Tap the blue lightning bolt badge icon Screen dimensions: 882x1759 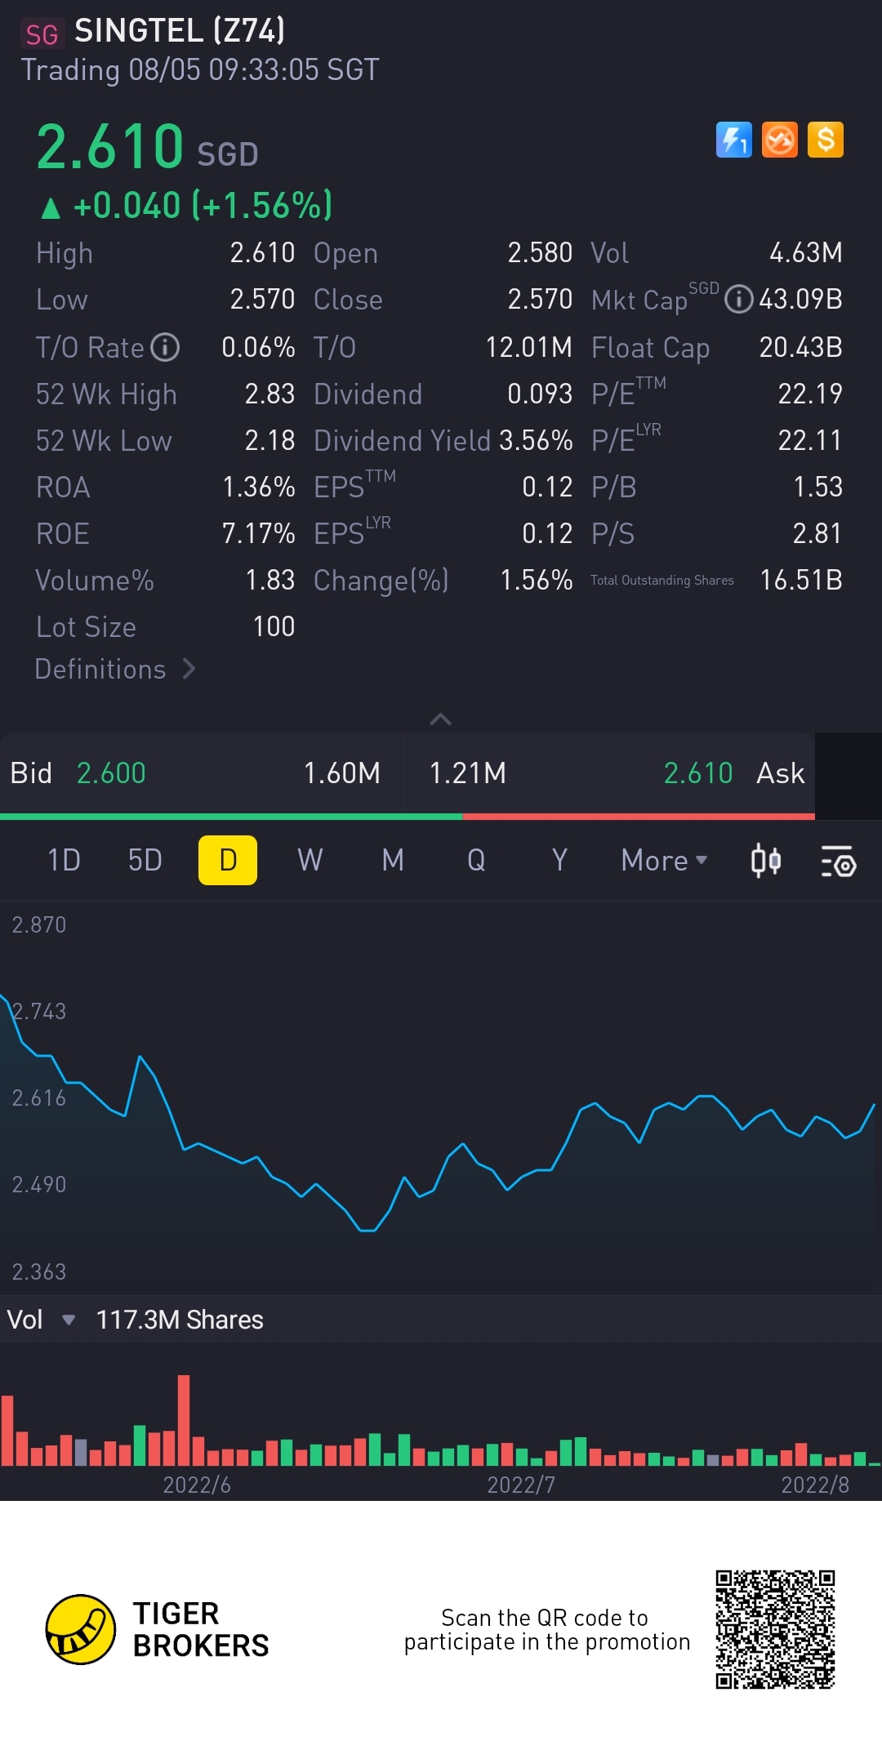coord(733,140)
